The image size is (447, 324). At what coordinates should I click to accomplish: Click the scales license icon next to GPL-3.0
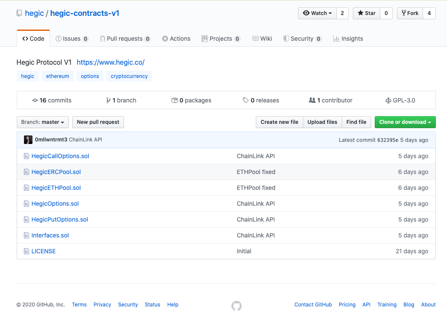[388, 100]
